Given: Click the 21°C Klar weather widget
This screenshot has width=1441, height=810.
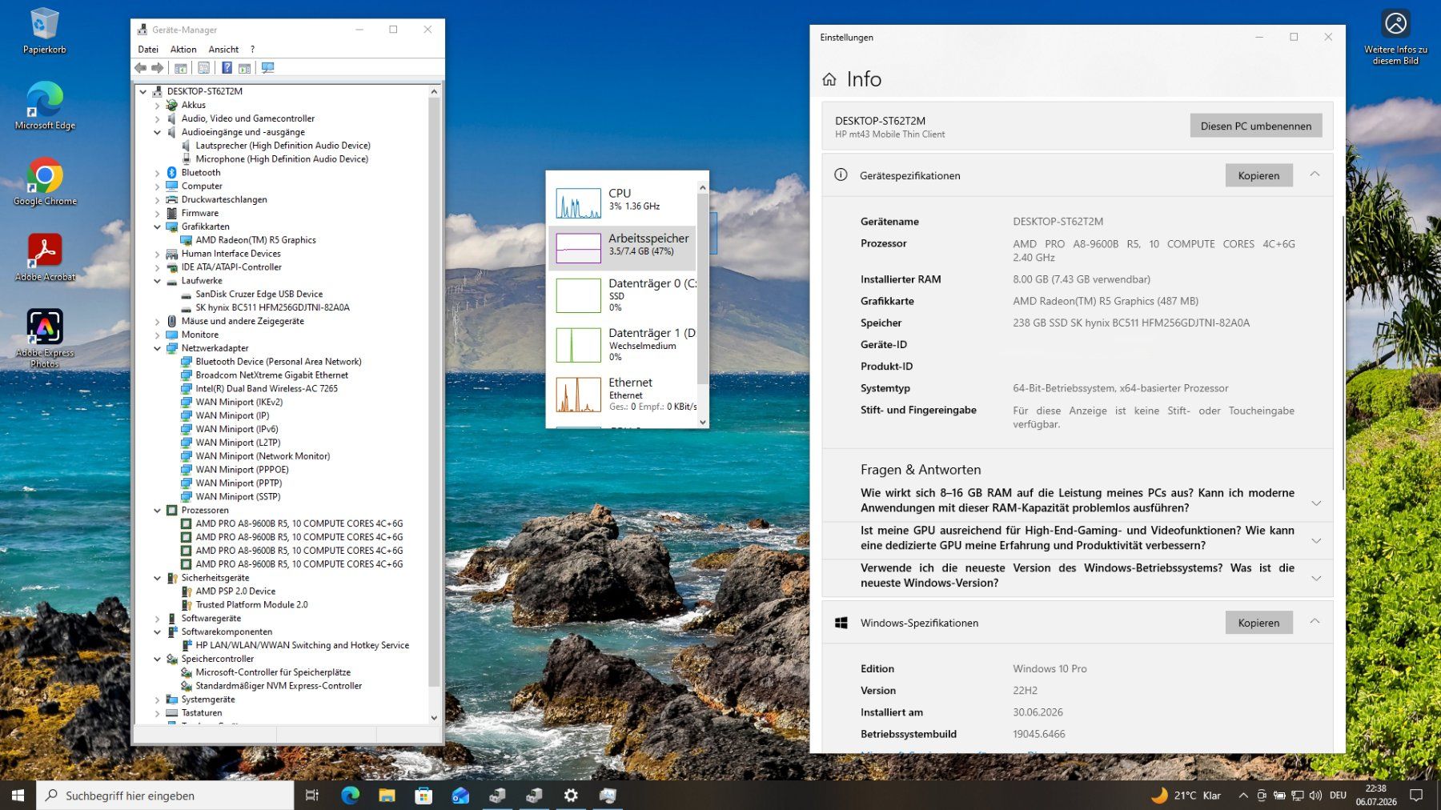Looking at the screenshot, I should (1186, 795).
